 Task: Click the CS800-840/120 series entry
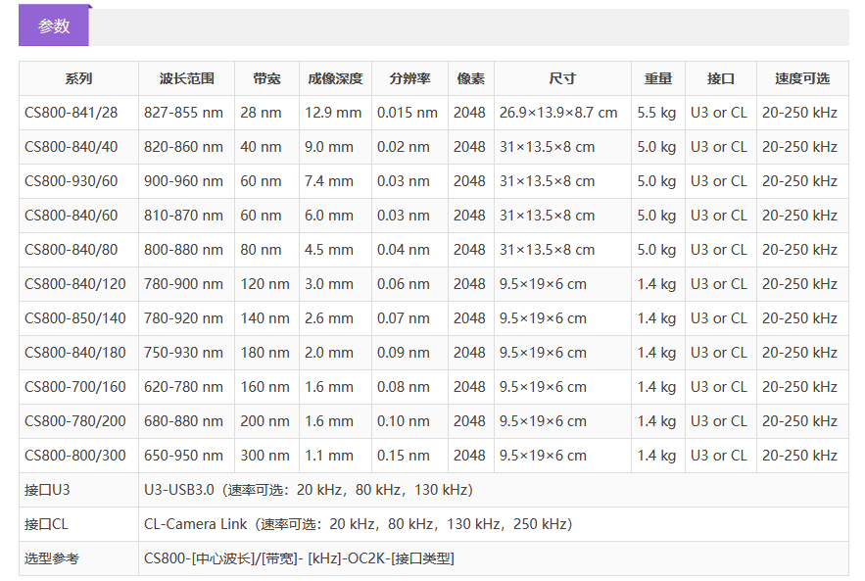point(75,284)
